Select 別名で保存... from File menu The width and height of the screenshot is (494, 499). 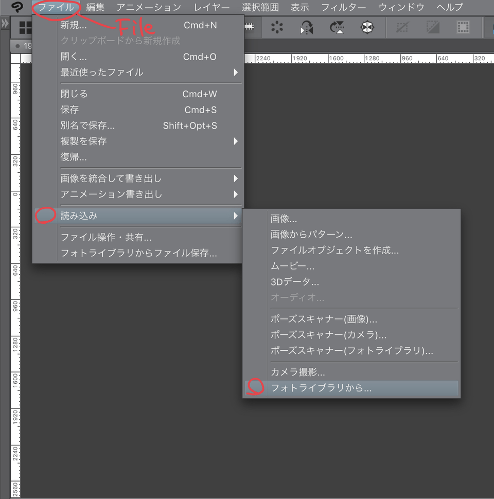click(87, 126)
